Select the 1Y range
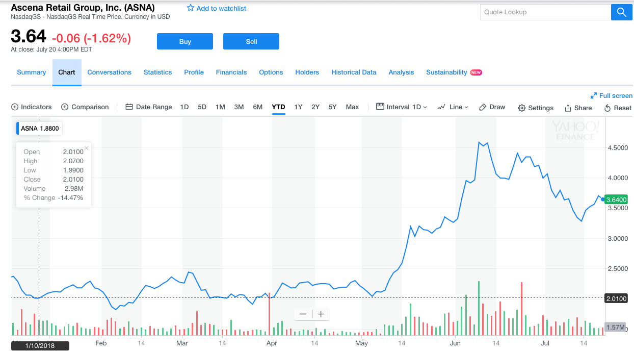The height and width of the screenshot is (351, 634). [x=298, y=107]
